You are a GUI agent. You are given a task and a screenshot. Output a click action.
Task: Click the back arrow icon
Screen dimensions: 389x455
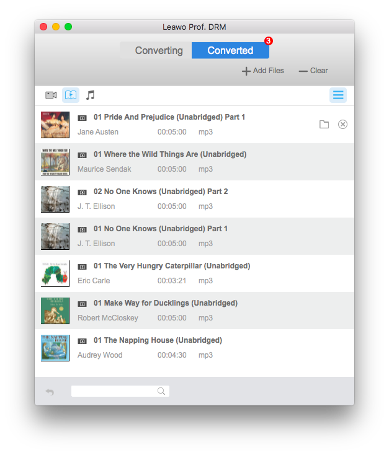tap(50, 392)
